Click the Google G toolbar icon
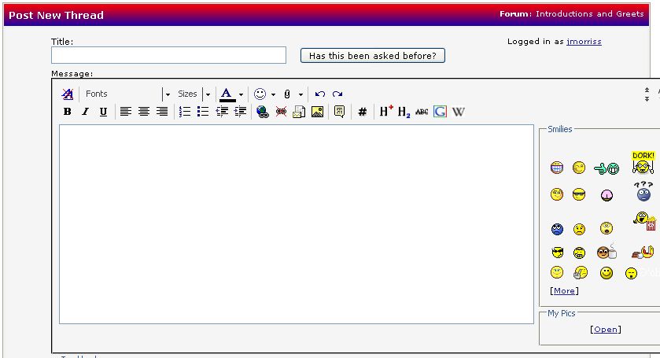This screenshot has width=660, height=358. pyautogui.click(x=440, y=112)
